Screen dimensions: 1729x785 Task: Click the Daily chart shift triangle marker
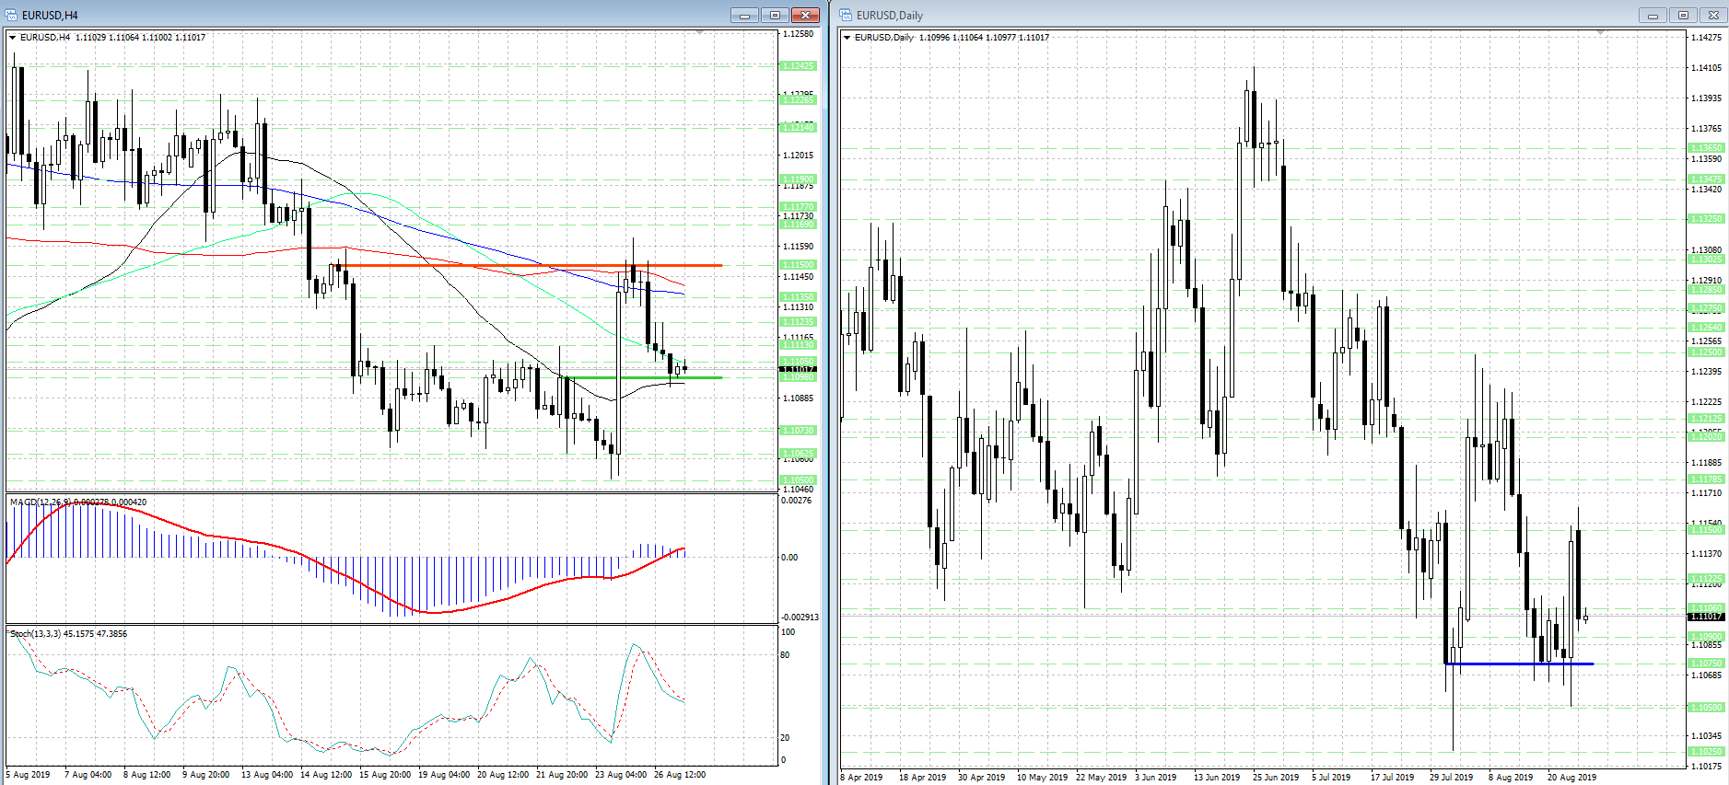tap(1601, 33)
